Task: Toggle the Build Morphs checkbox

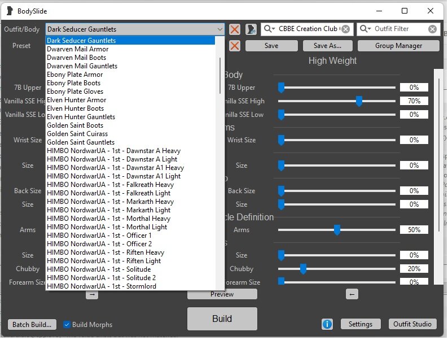Action: click(x=67, y=325)
